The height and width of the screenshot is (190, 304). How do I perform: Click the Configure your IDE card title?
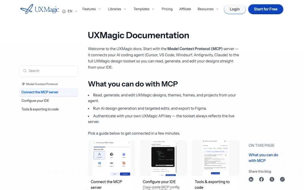click(x=159, y=182)
